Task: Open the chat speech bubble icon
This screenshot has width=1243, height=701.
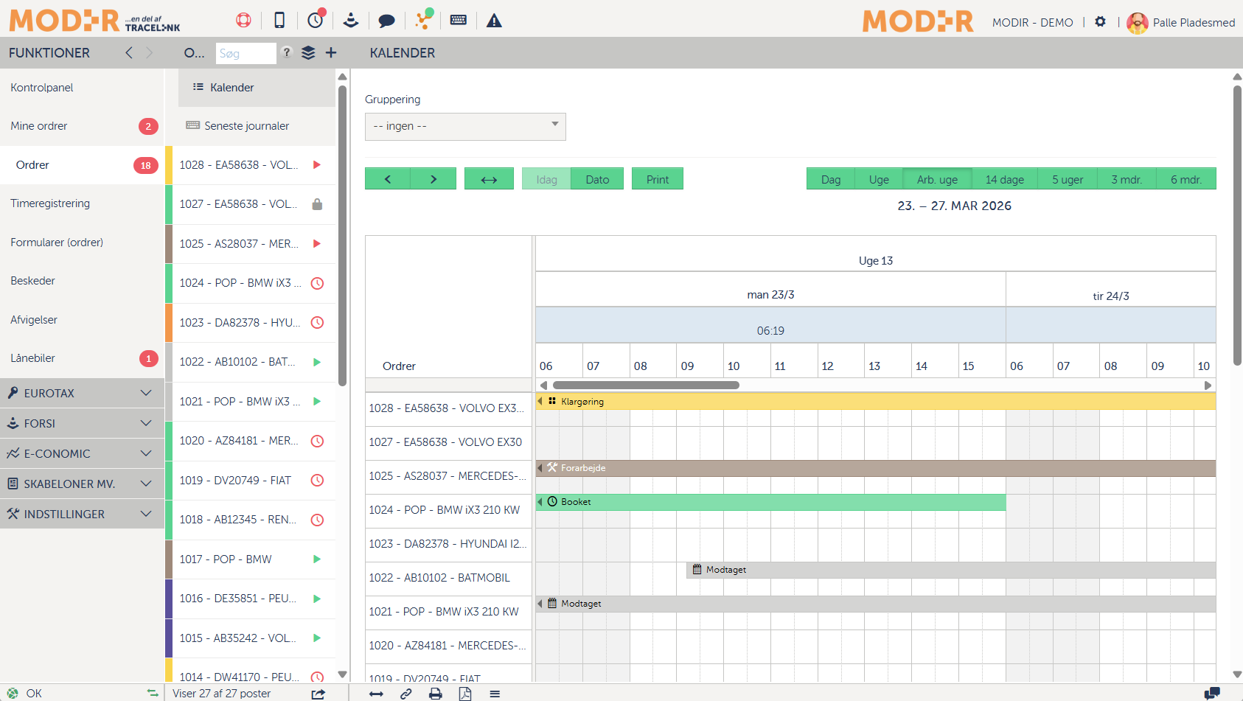Action: pos(386,21)
